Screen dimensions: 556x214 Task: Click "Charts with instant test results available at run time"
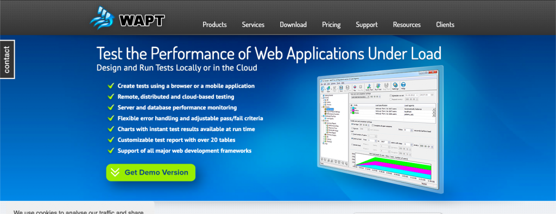point(186,129)
